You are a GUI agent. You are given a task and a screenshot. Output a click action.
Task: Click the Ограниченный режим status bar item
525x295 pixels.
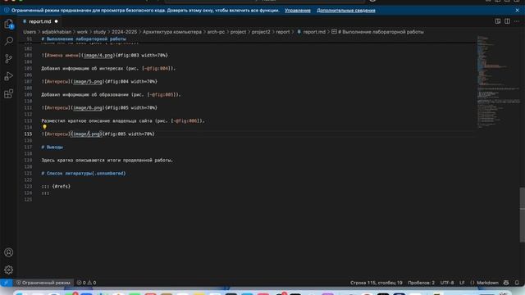43,283
